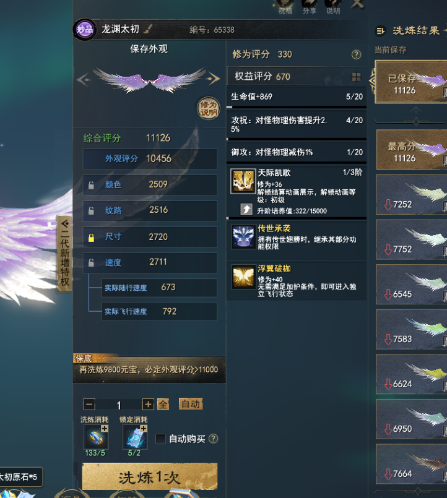Click the 天际凯歌 skill icon

[243, 181]
